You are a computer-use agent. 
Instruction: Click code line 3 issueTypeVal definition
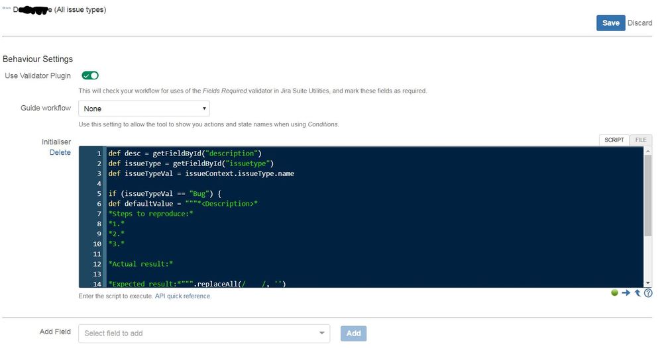[x=201, y=173]
